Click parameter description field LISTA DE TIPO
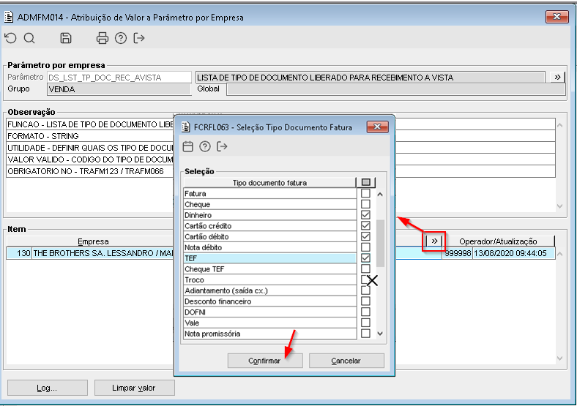The image size is (577, 406). [x=371, y=78]
